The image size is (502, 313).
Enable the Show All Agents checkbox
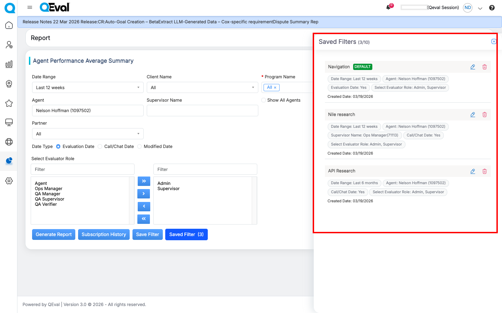[264, 100]
